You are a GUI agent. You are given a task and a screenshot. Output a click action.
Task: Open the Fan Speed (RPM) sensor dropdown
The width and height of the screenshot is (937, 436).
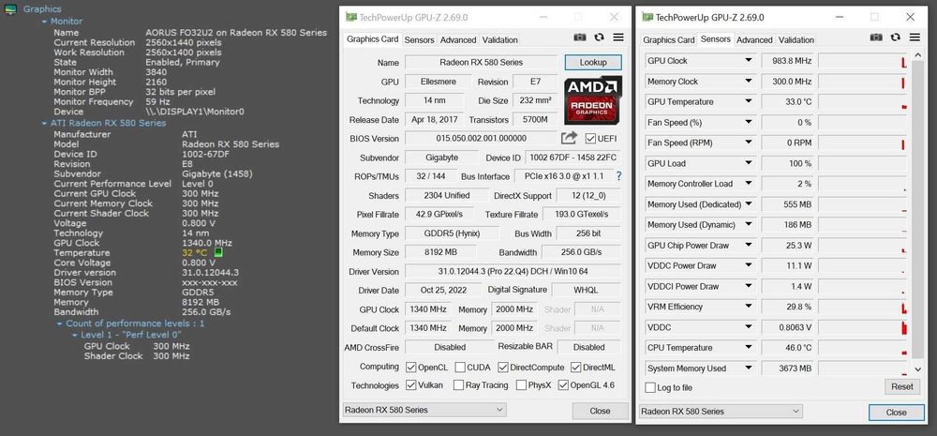748,143
